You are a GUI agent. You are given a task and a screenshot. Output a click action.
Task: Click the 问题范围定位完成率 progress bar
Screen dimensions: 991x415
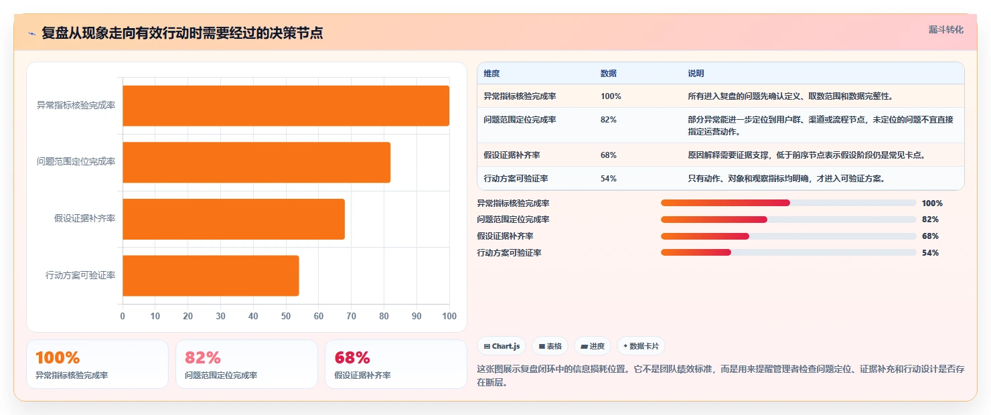coord(789,220)
